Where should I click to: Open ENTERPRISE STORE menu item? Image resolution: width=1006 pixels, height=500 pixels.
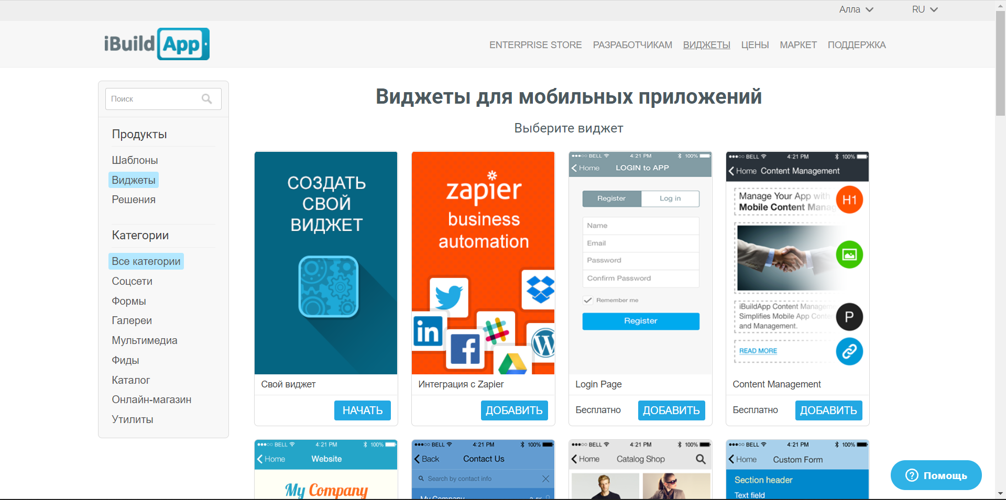point(535,45)
